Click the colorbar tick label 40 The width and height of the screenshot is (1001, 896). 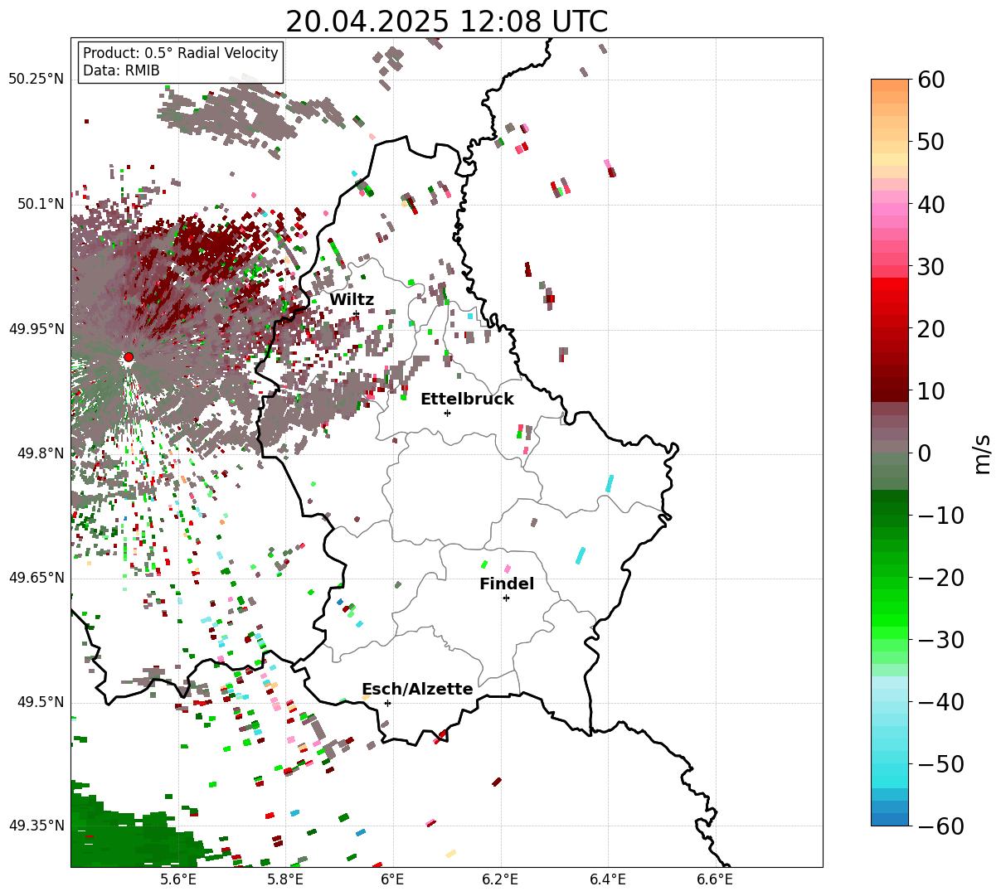point(931,204)
